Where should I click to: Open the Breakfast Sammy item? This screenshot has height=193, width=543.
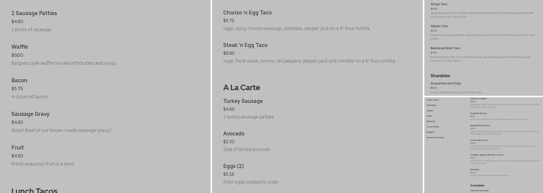[x=478, y=113]
